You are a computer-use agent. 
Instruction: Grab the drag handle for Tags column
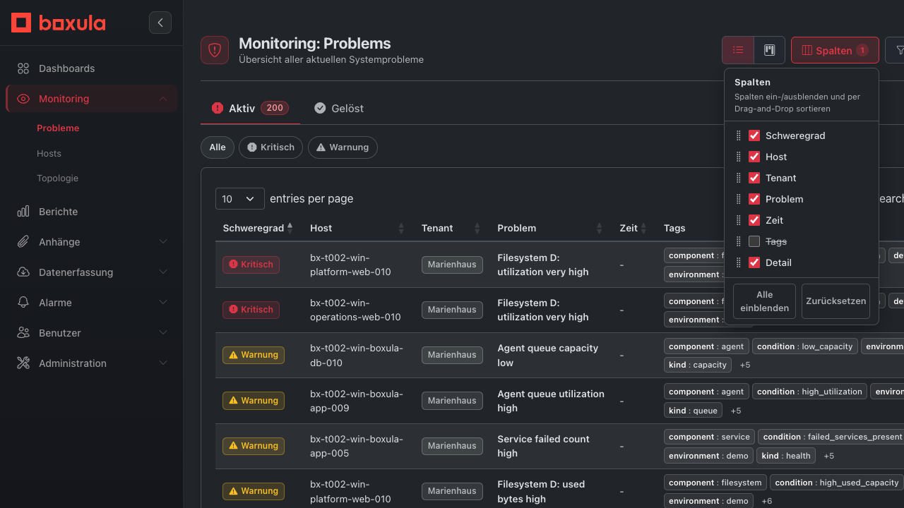point(739,241)
